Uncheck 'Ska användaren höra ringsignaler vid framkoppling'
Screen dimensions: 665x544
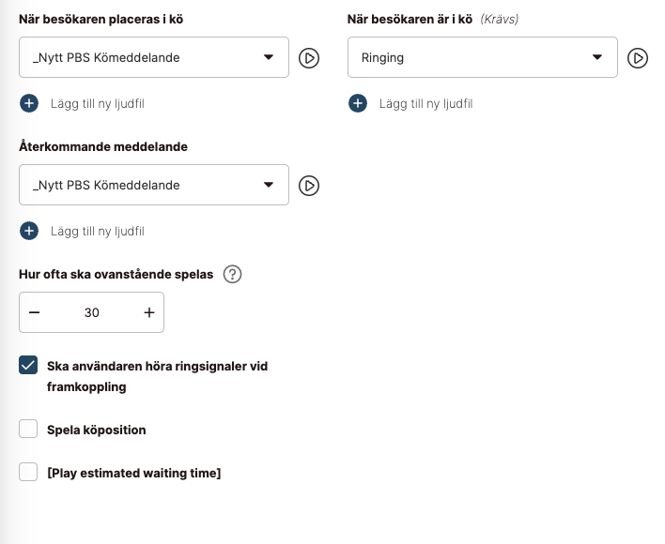point(28,366)
